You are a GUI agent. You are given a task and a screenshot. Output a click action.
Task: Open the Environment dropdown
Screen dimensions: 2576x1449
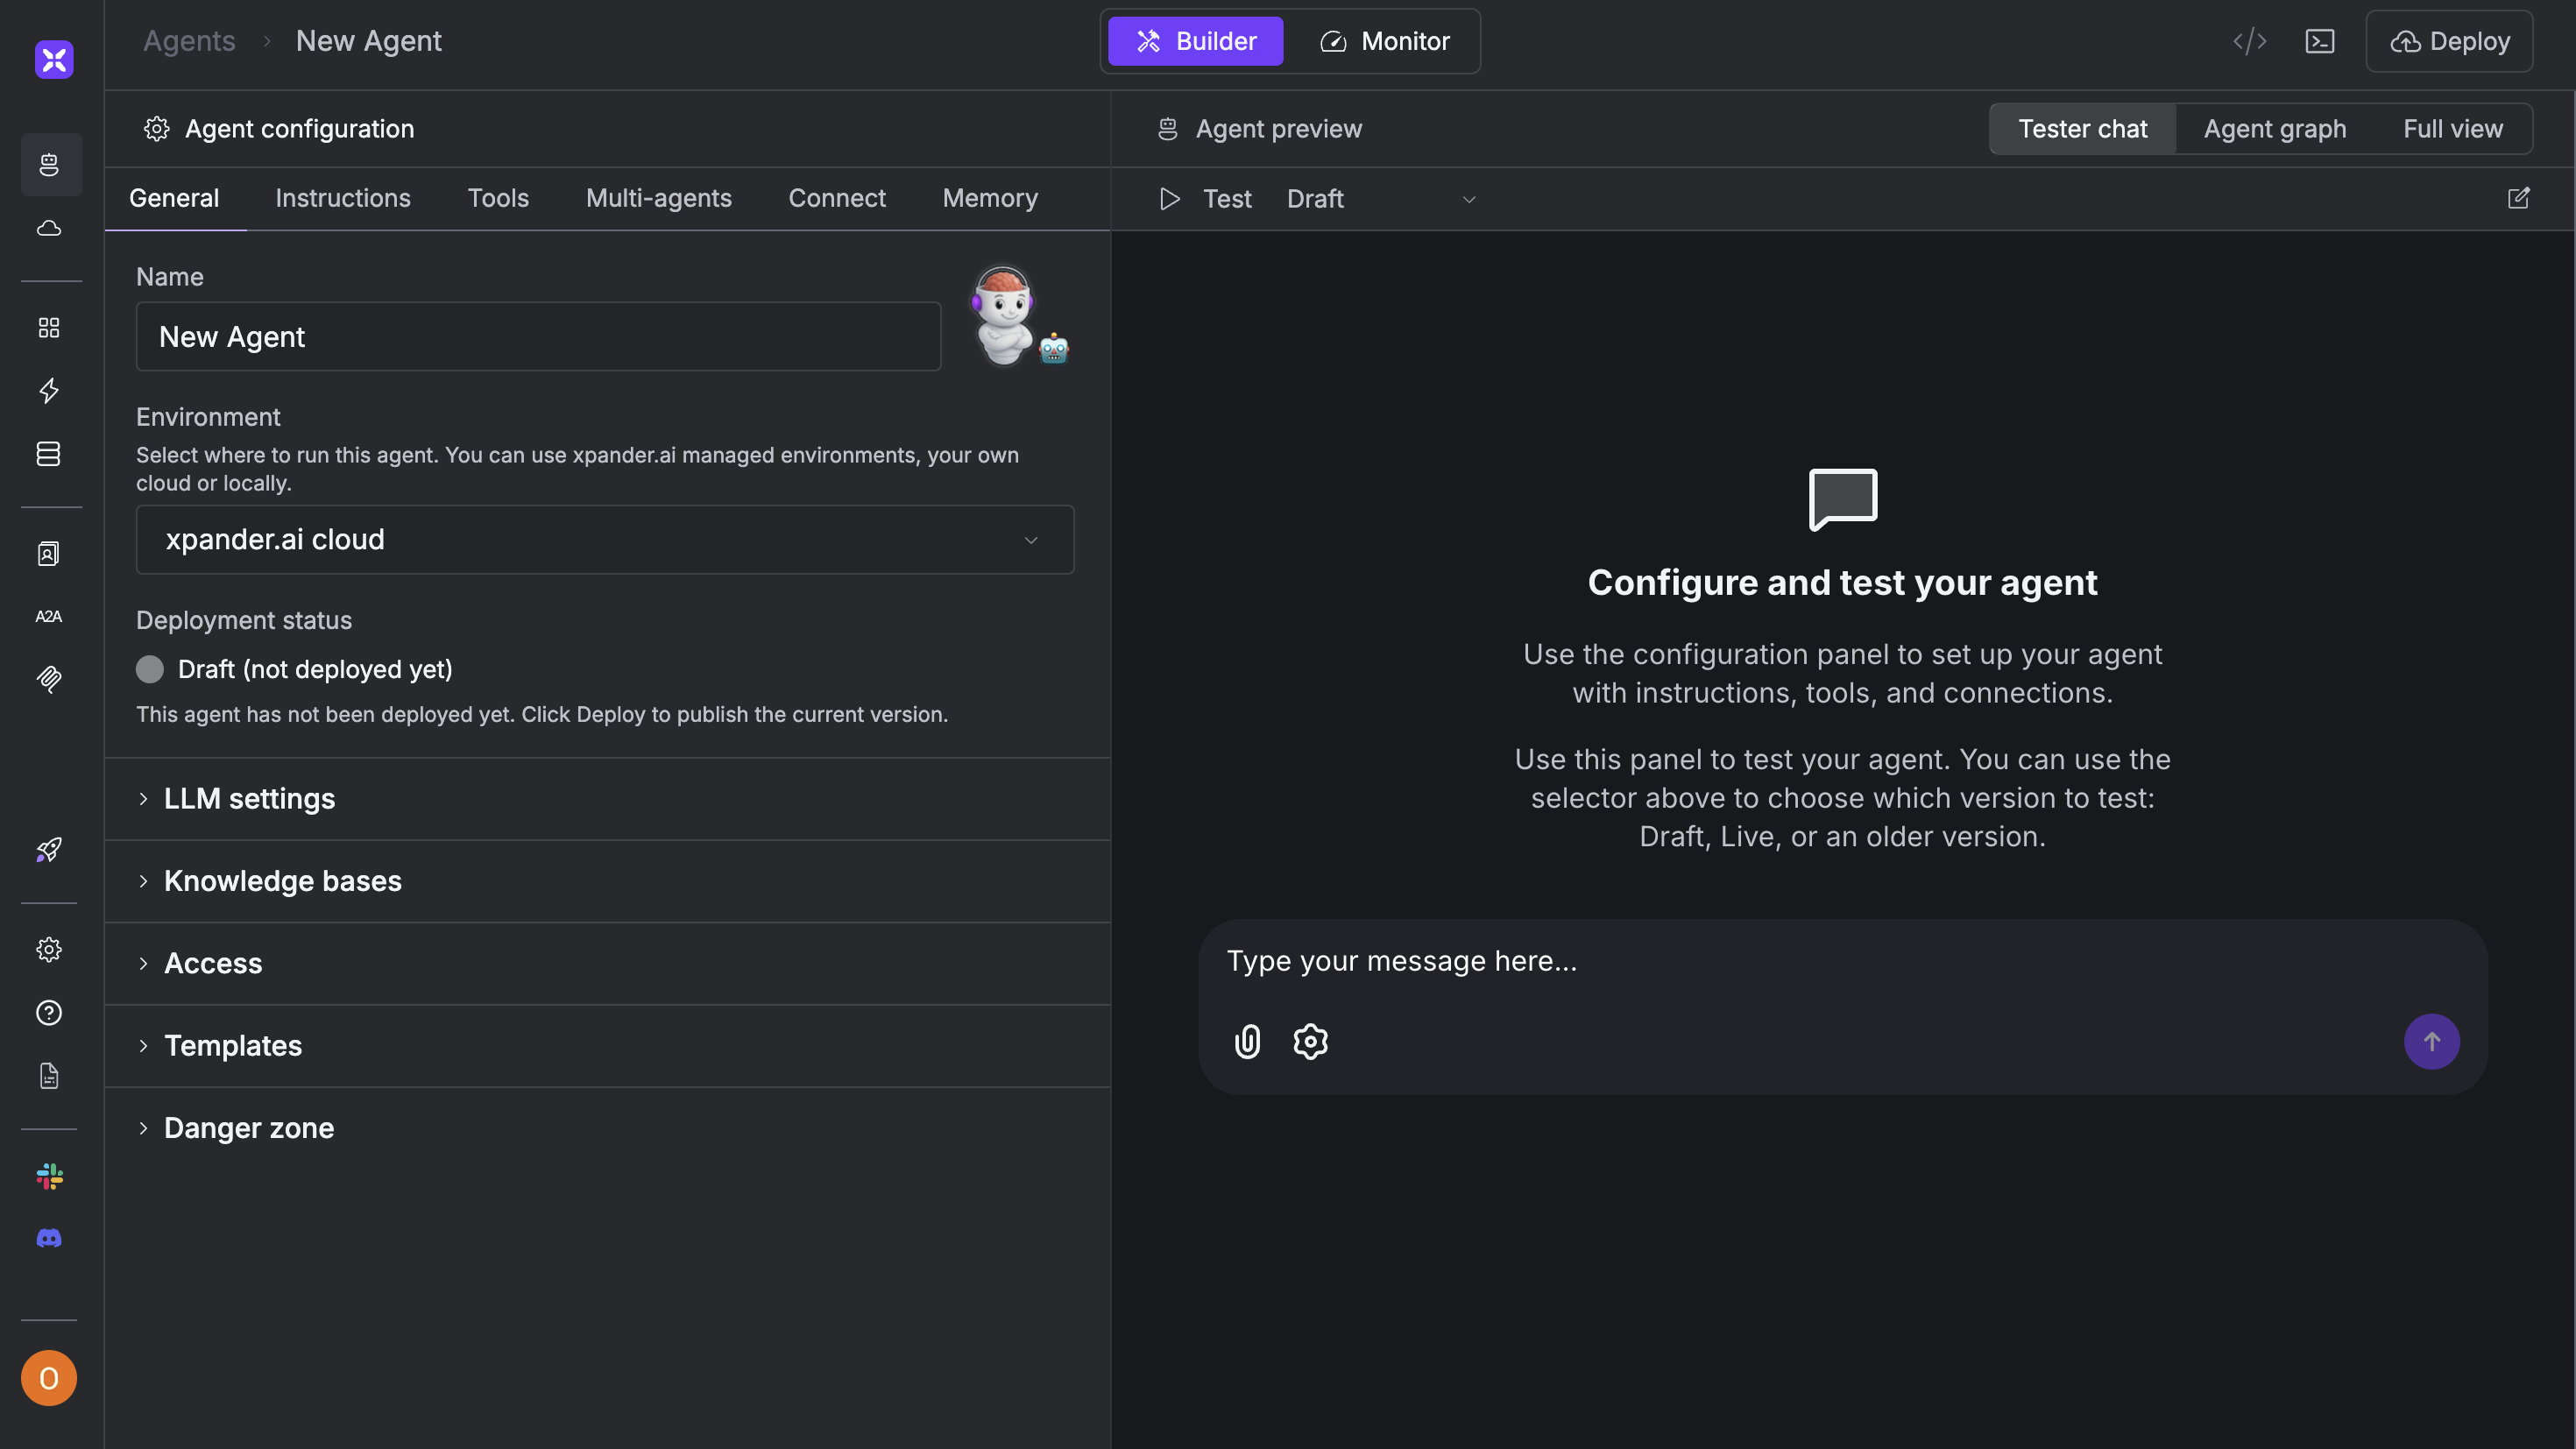(x=604, y=540)
